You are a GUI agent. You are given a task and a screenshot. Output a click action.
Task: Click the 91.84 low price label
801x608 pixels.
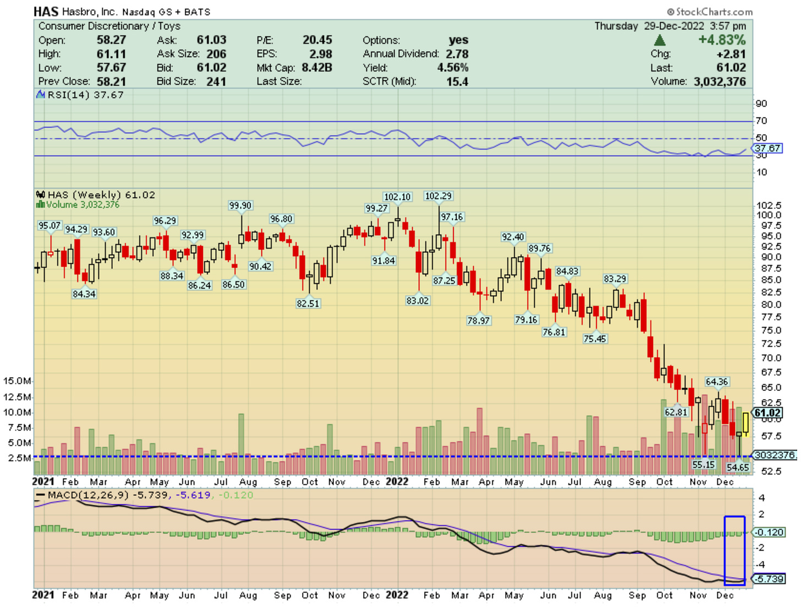(x=383, y=261)
